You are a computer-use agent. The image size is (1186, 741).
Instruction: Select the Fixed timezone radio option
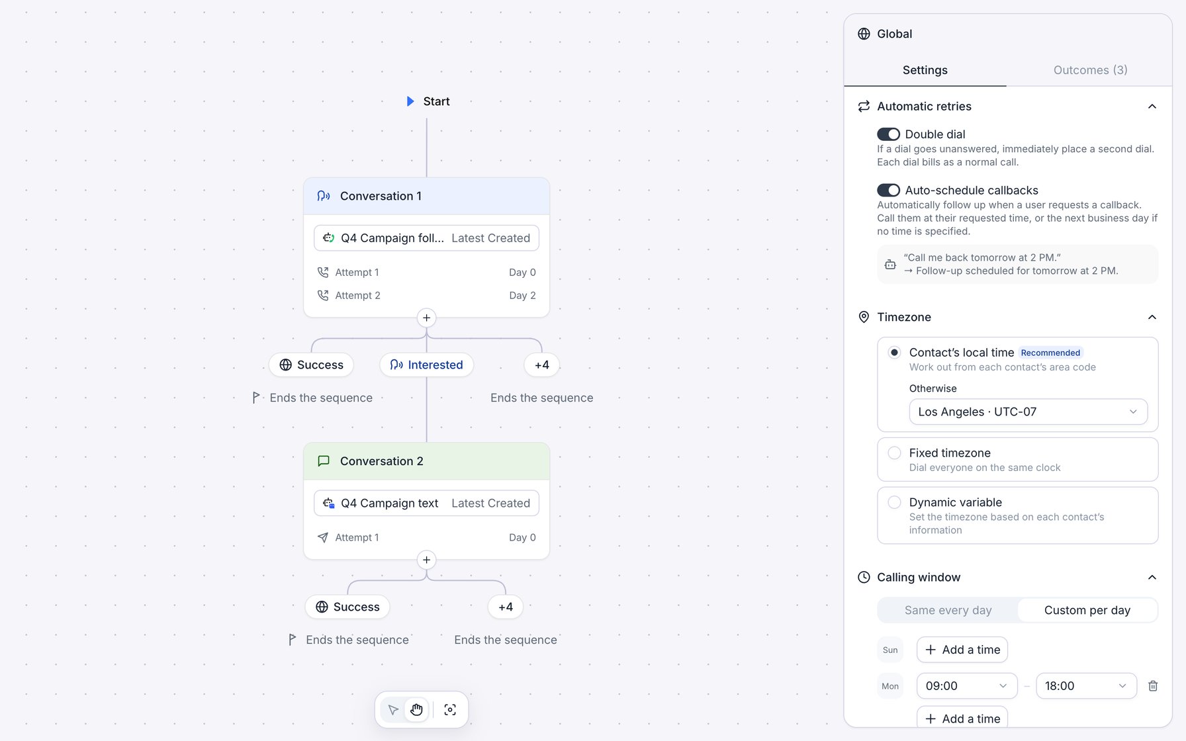[x=894, y=453]
